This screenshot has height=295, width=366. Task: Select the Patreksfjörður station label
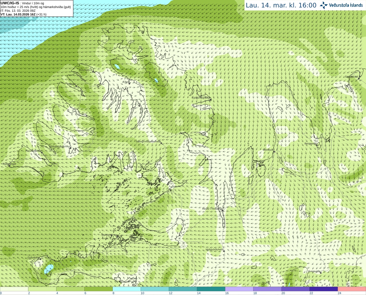33,151
